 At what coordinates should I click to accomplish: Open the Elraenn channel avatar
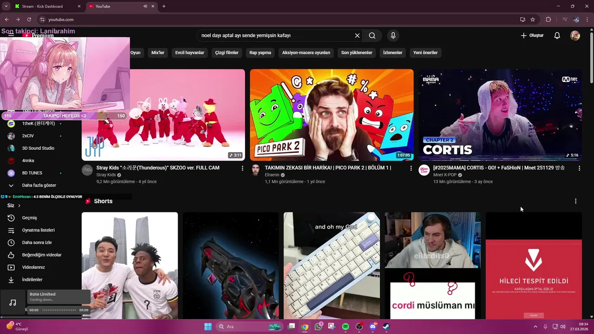pos(256,170)
